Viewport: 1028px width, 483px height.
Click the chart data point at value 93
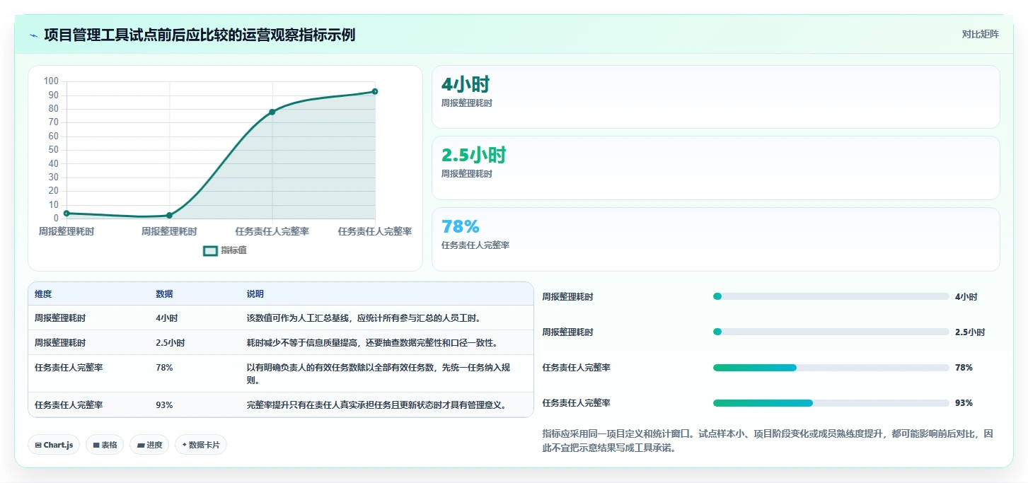tap(374, 91)
